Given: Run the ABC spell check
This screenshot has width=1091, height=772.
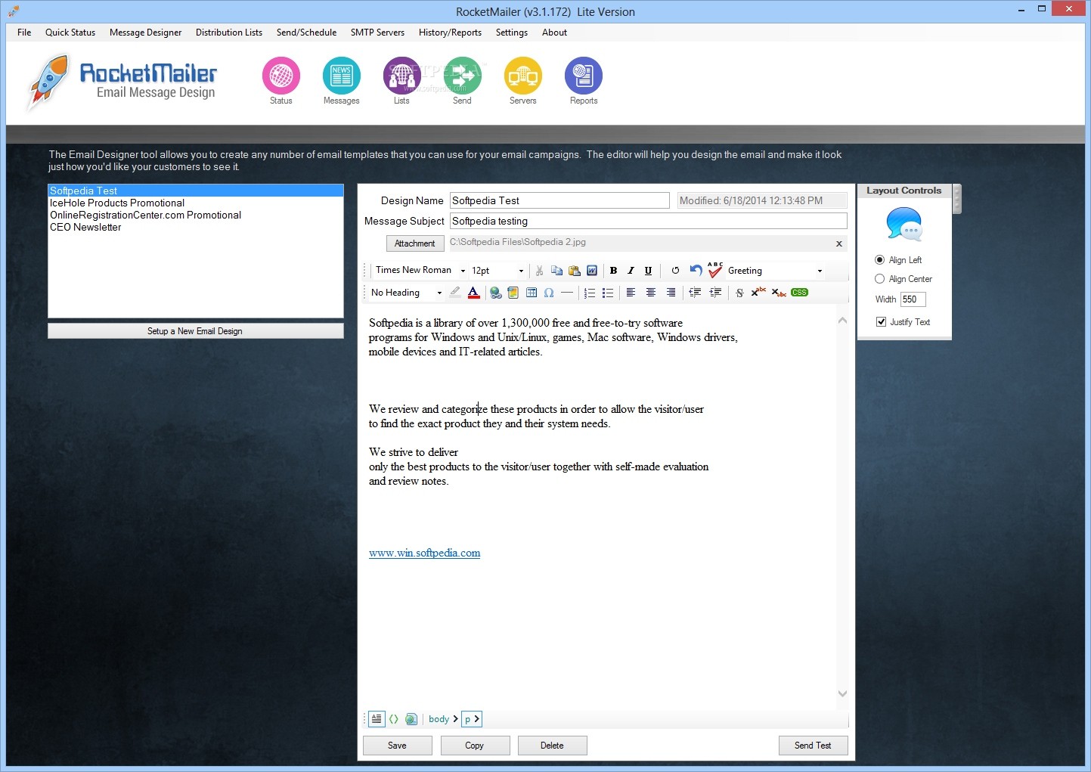Looking at the screenshot, I should pos(715,270).
